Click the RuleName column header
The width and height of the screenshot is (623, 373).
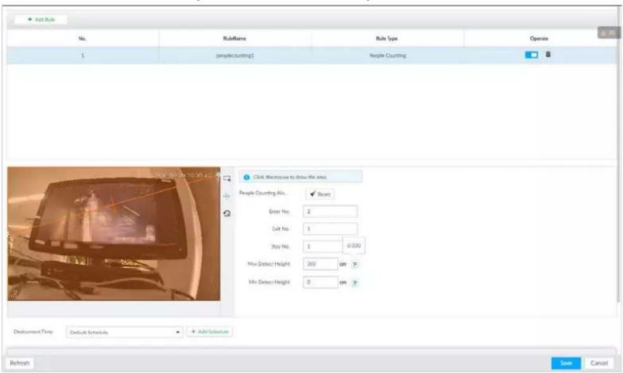pyautogui.click(x=234, y=38)
